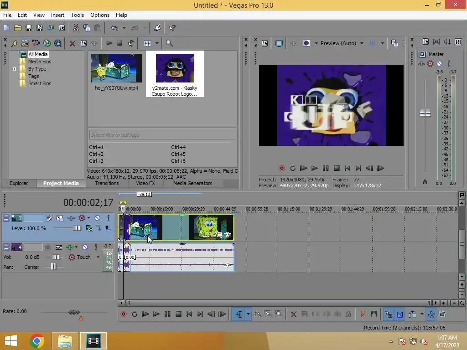Solo audio track 4
The height and width of the screenshot is (350, 467).
click(x=96, y=247)
